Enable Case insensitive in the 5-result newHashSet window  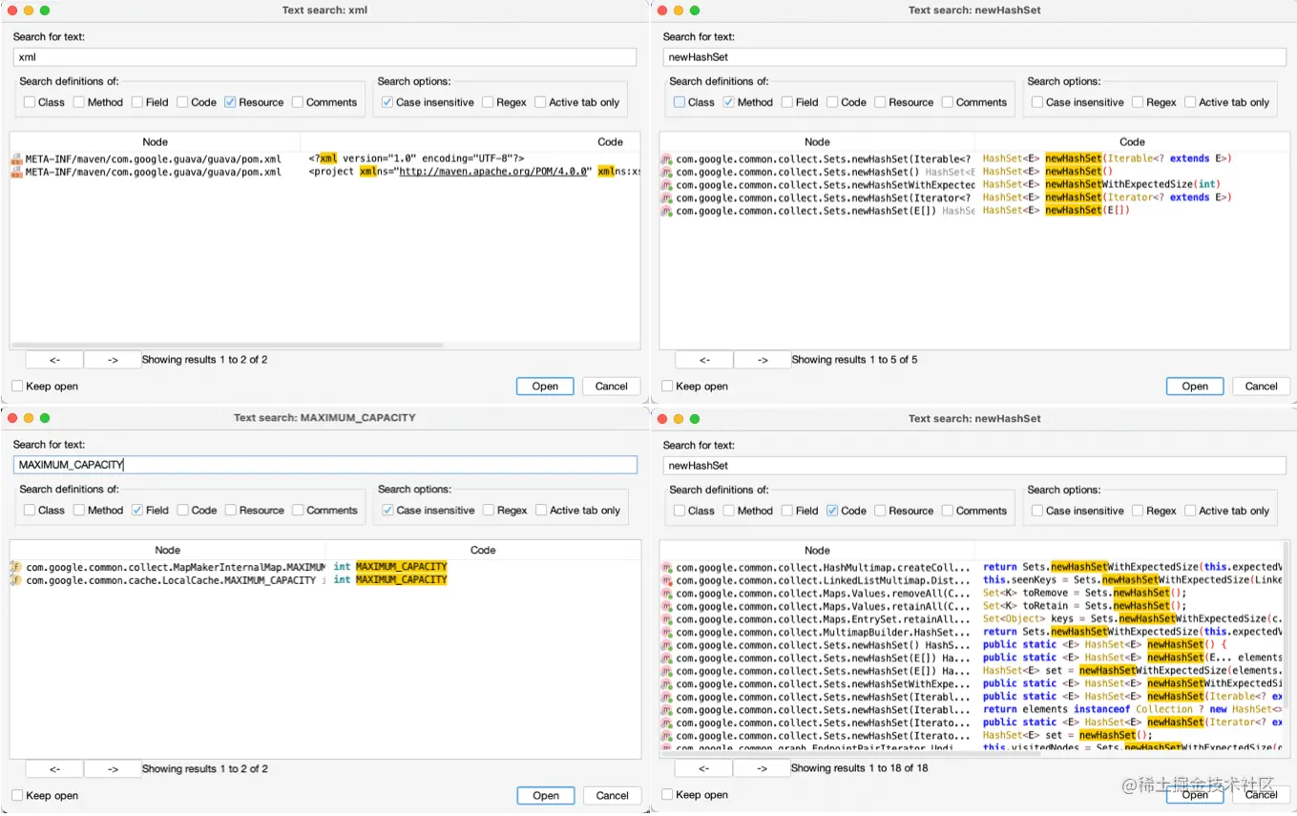[1036, 102]
